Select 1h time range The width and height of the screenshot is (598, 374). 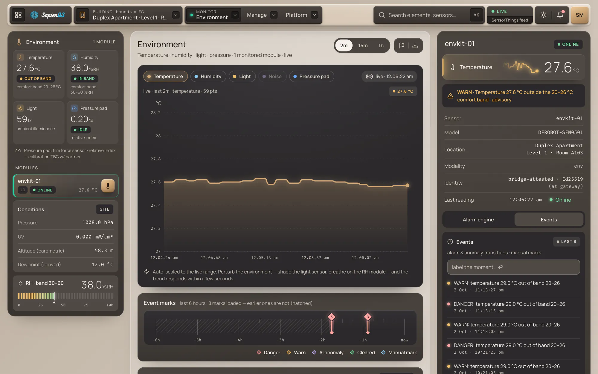[381, 45]
